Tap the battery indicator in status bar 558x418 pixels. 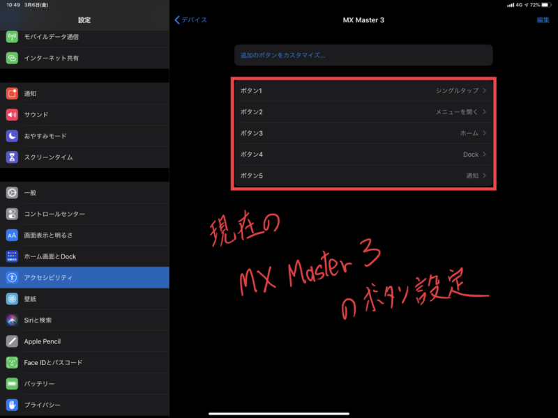click(x=547, y=5)
